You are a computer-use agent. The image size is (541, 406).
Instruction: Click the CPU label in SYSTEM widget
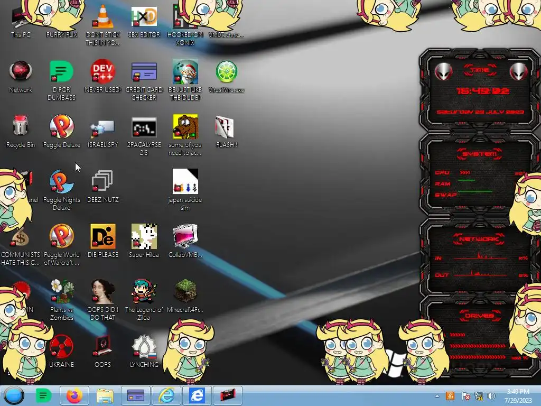442,172
